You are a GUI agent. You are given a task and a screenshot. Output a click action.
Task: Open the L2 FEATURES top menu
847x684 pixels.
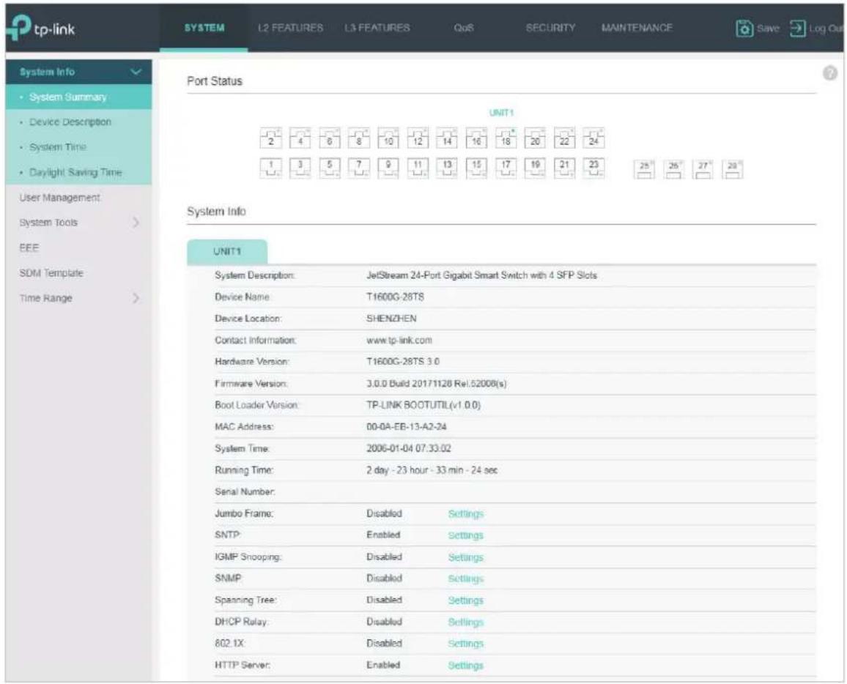click(291, 28)
